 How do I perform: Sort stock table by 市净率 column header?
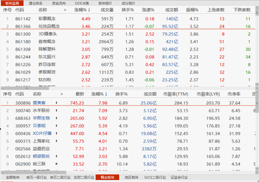click(x=234, y=94)
